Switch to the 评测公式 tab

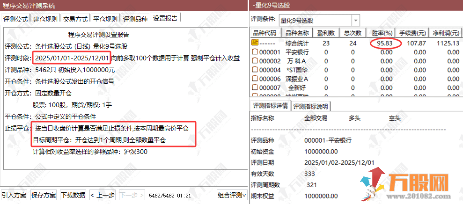pyautogui.click(x=15, y=19)
